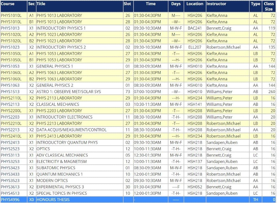Click class size 135
This screenshot has width=277, height=203.
click(272, 47)
